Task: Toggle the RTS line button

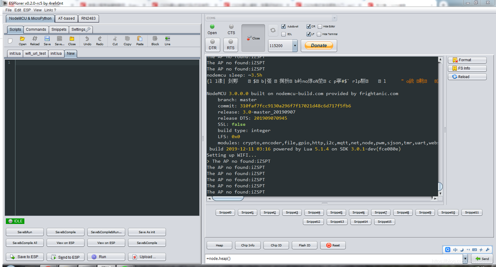Action: click(x=231, y=45)
